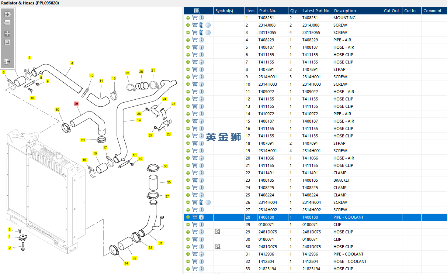Click part number T408225 in item 24 row
The image size is (447, 274).
tap(266, 188)
